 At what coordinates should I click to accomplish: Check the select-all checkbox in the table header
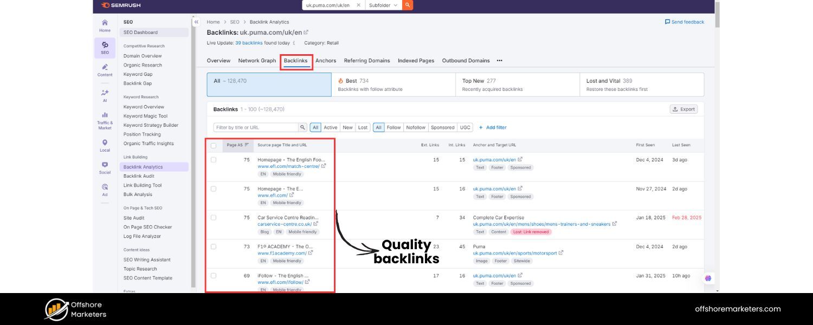(x=213, y=145)
